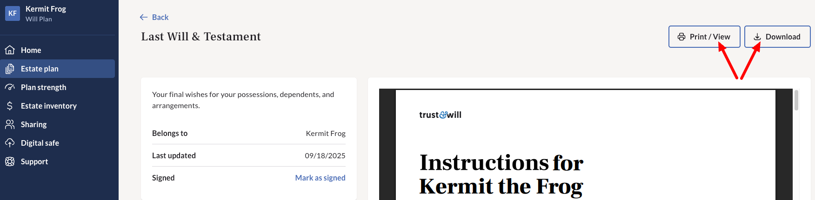The height and width of the screenshot is (200, 815).
Task: Click the Support lifebuoy icon
Action: [10, 161]
